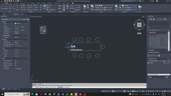The image size is (171, 96).
Task: Click the Match Layer button
Action: (x=107, y=10)
